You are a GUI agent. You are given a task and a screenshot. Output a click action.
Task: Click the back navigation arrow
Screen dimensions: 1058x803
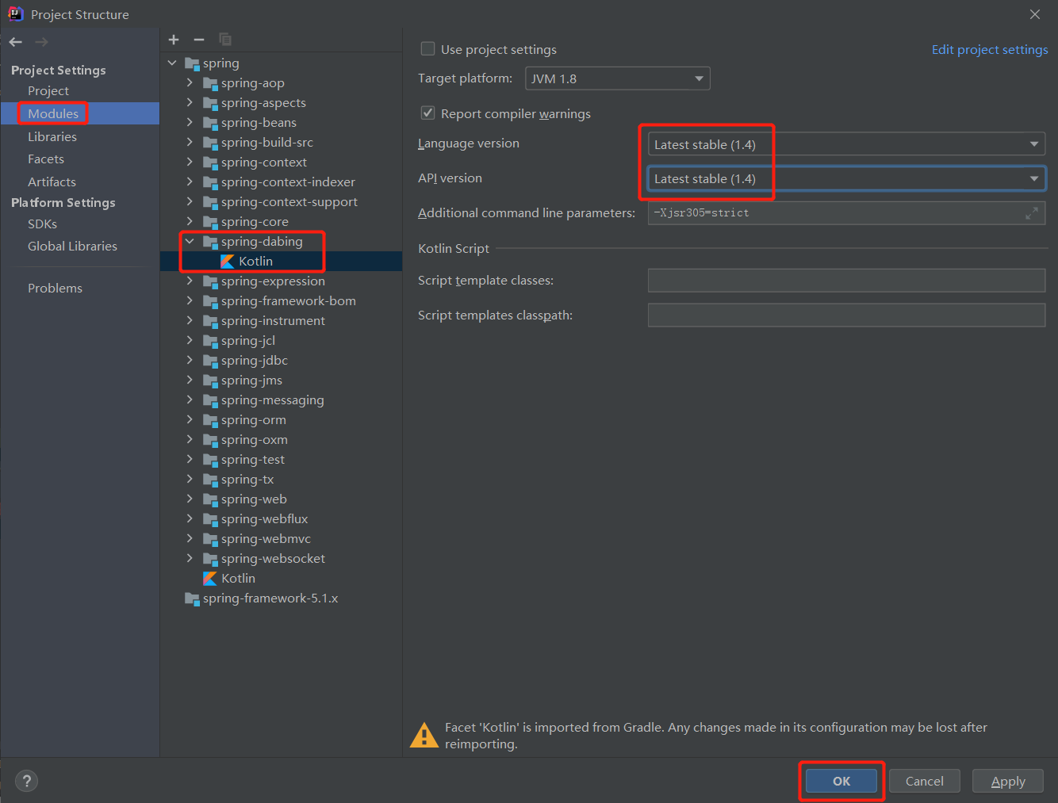(14, 41)
